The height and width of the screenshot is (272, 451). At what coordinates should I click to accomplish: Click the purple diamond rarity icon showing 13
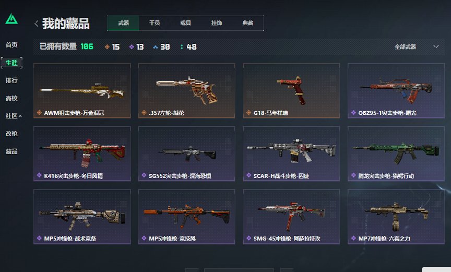132,46
